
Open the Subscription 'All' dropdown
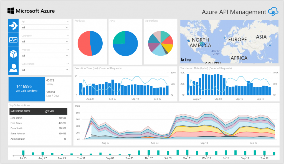(x=45, y=70)
